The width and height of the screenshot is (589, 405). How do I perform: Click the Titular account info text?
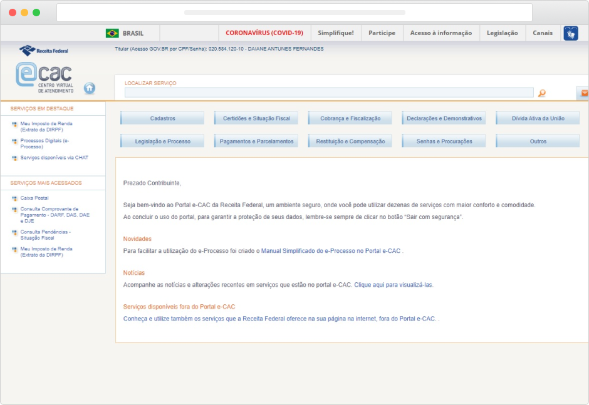pyautogui.click(x=219, y=49)
